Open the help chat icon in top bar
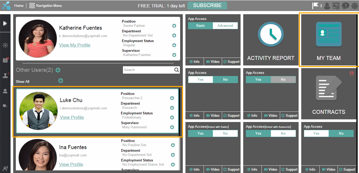The width and height of the screenshot is (359, 173). [x=345, y=6]
